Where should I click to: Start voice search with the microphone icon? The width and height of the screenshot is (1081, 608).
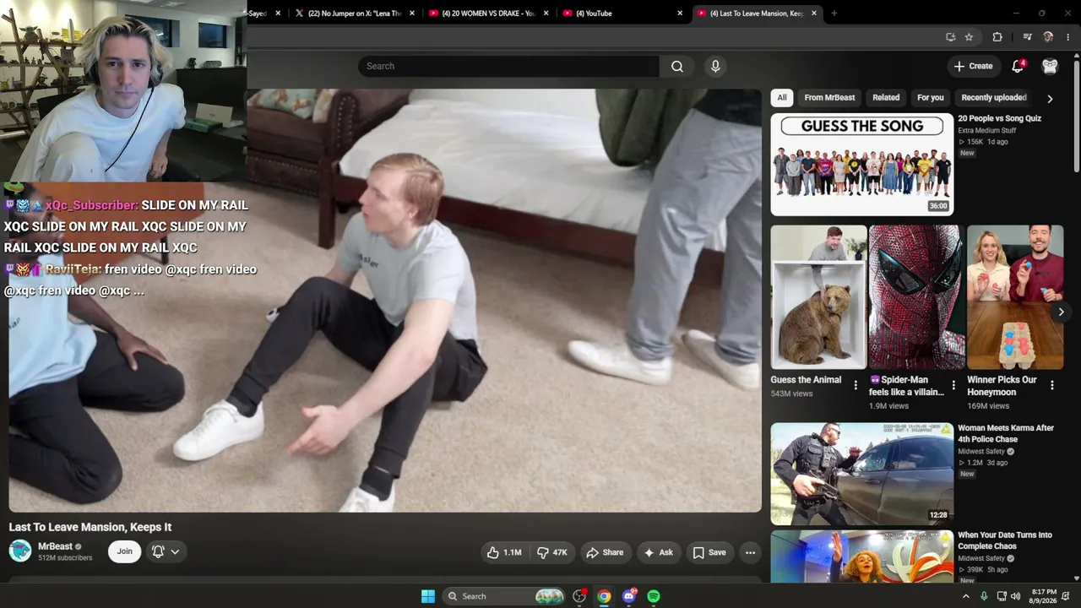click(x=715, y=67)
